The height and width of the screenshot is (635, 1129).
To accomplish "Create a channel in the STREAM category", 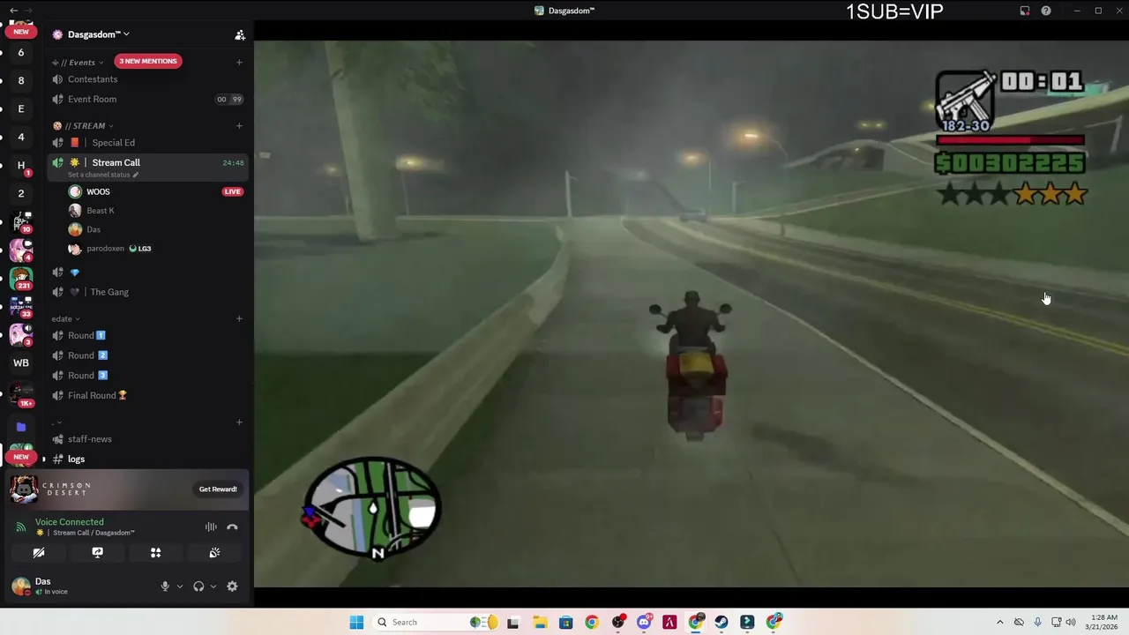I will click(239, 126).
